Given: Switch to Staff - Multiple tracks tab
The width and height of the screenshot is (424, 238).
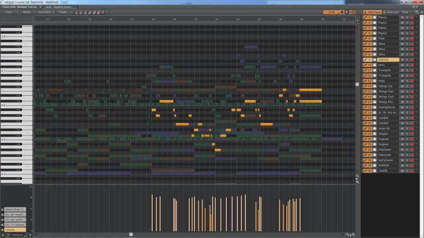Looking at the screenshot, I should (x=59, y=7).
